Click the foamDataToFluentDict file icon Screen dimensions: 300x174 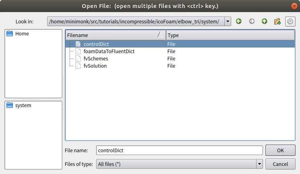pos(78,51)
